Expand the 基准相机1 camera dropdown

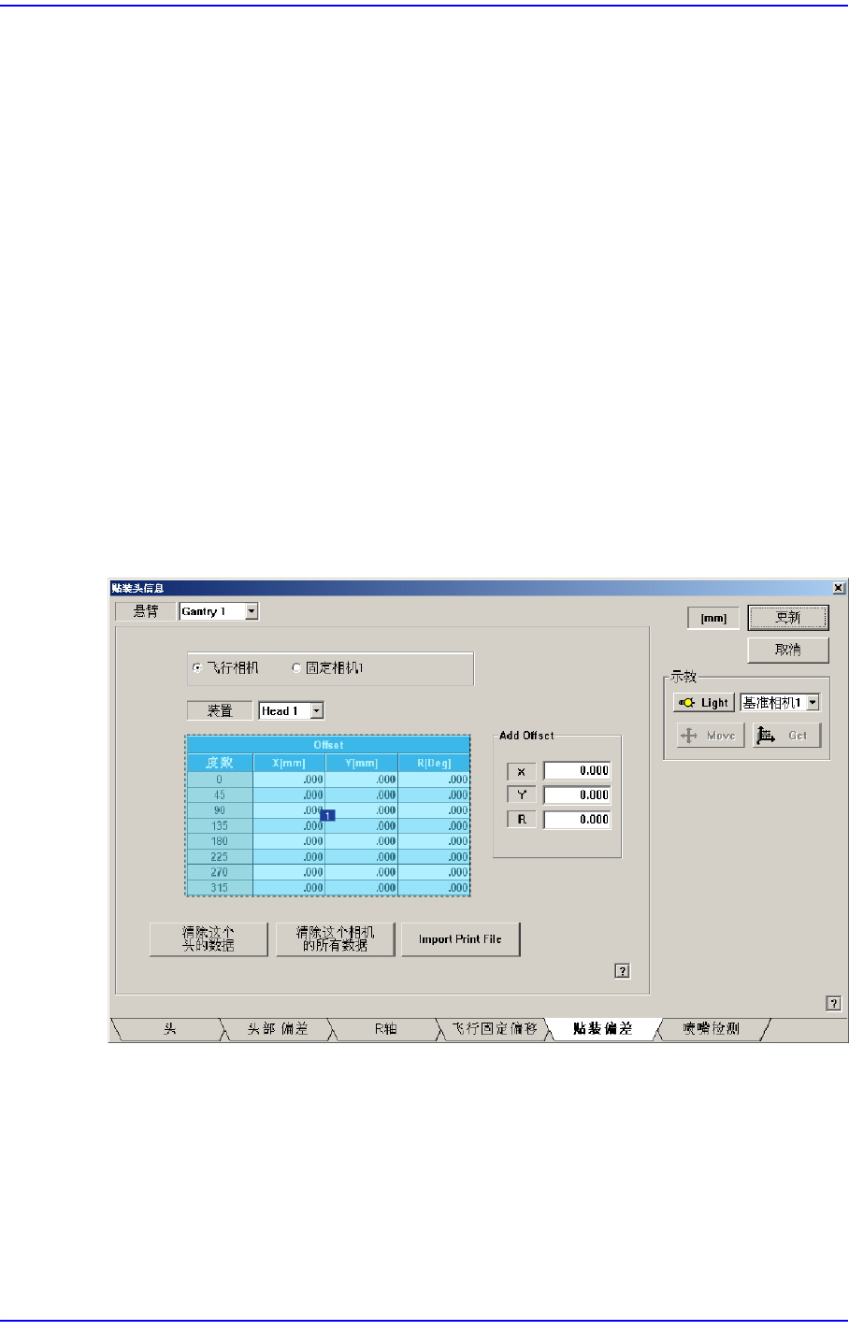click(813, 703)
